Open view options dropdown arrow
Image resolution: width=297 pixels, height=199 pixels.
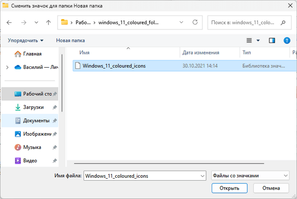point(258,40)
